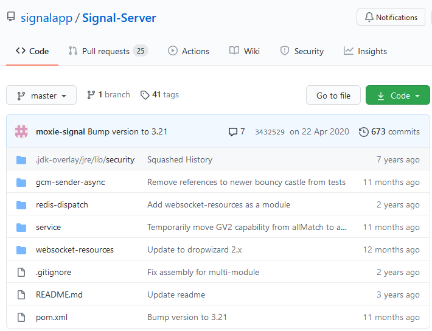Open the gcm-sender-async folder
Viewport: 432px width, 331px height.
(x=71, y=182)
